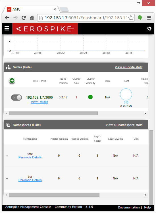Click the Namespace column header

(30, 139)
